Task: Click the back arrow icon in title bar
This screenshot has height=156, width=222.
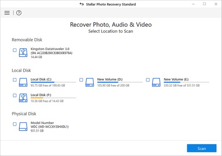Action: [x=82, y=4]
